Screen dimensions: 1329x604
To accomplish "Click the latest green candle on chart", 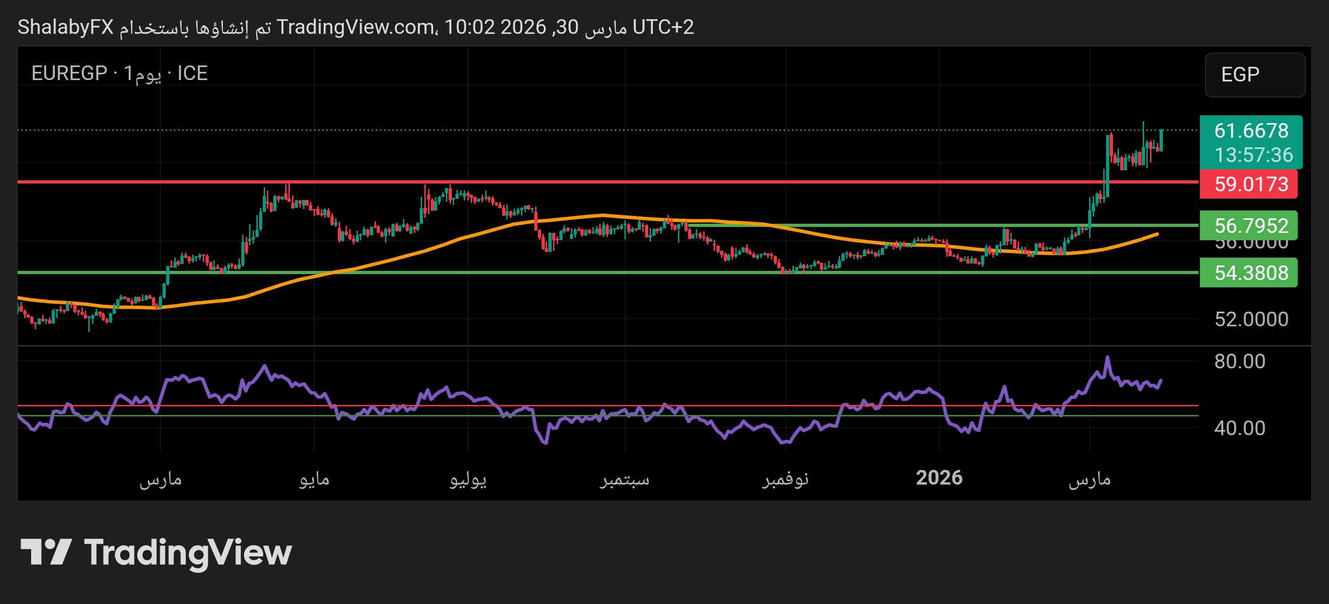I will [x=1161, y=140].
